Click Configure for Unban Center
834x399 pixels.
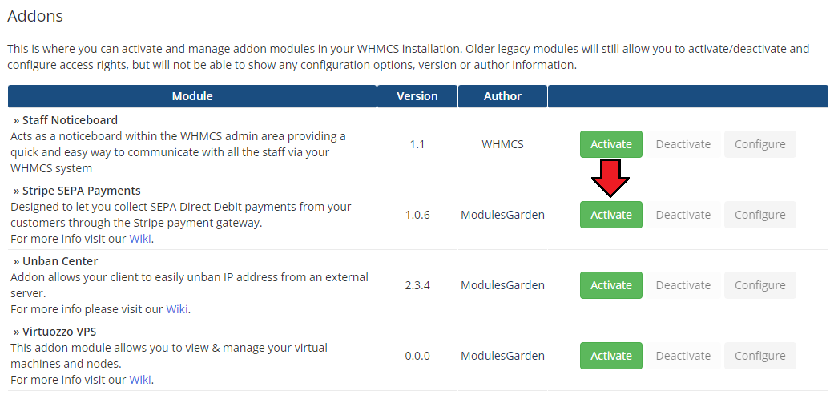click(x=759, y=285)
